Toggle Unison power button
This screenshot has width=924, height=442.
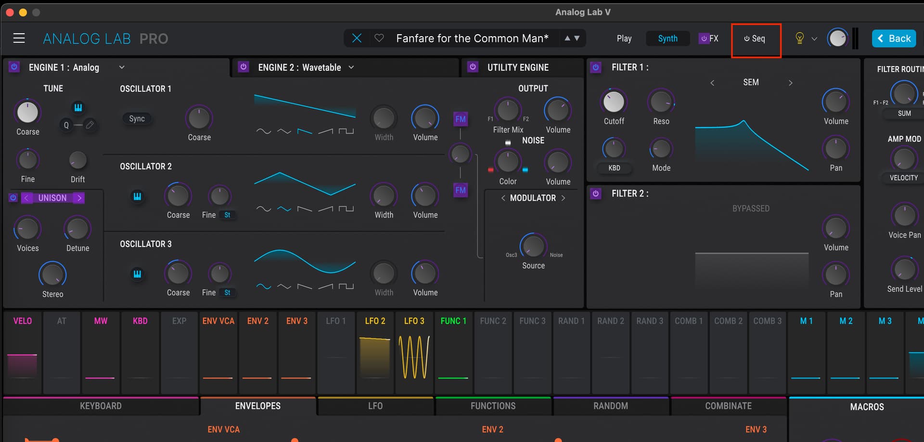(x=13, y=198)
